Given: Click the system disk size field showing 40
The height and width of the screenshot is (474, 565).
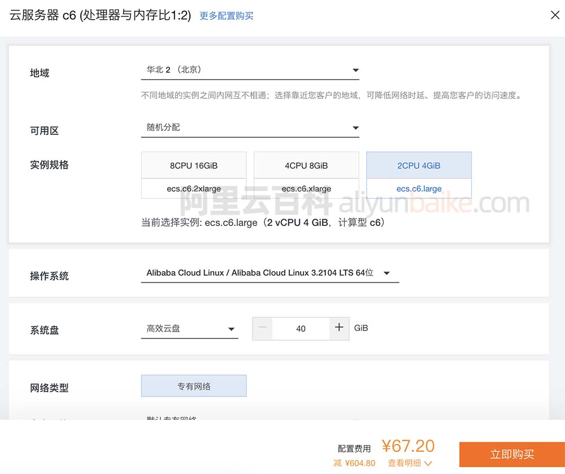Looking at the screenshot, I should point(301,328).
